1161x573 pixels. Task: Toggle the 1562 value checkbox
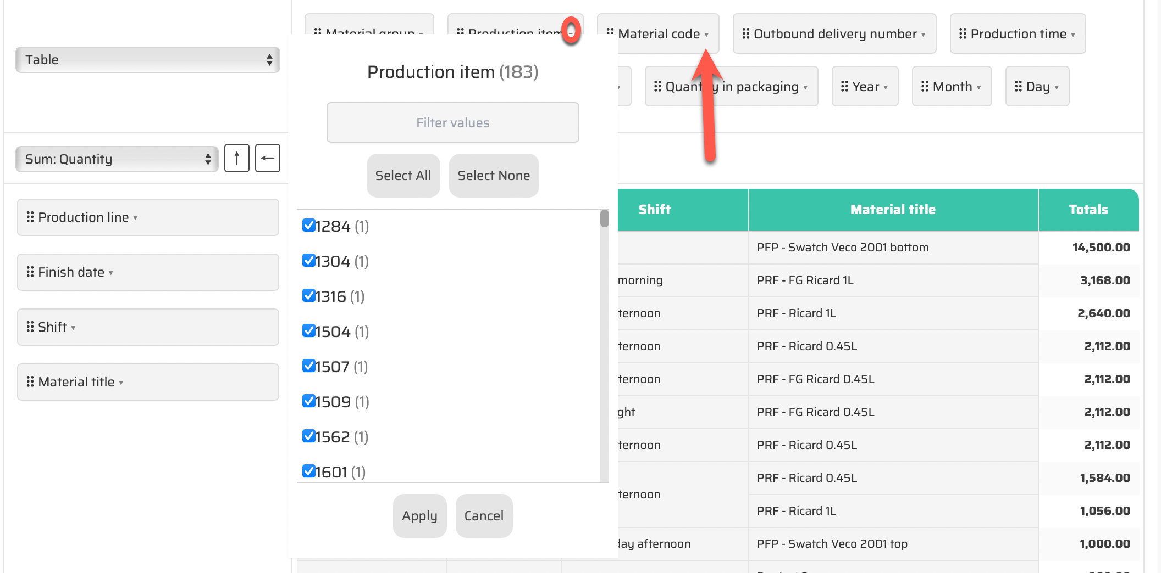click(x=309, y=436)
